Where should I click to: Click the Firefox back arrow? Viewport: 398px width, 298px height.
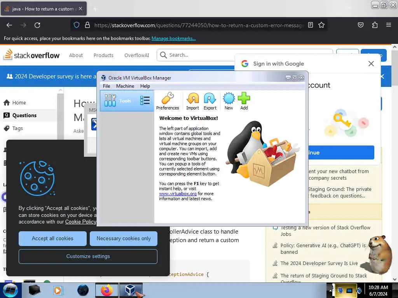(x=9, y=25)
